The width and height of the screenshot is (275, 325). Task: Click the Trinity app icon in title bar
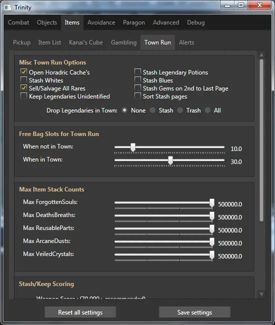(7, 7)
